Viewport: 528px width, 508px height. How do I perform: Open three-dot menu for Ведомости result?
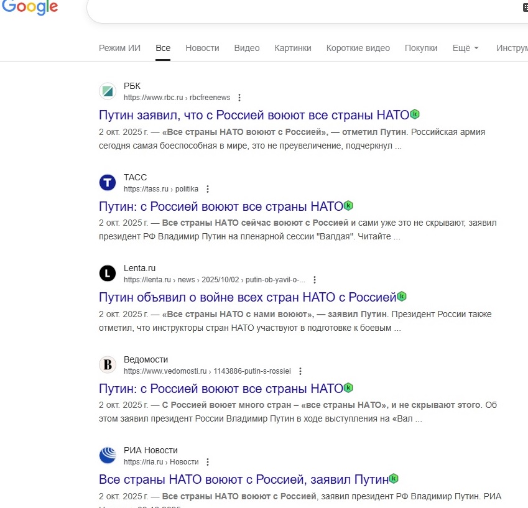coord(300,371)
